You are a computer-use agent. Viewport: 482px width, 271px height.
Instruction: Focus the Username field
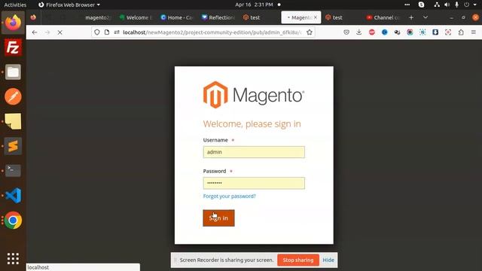(x=254, y=152)
